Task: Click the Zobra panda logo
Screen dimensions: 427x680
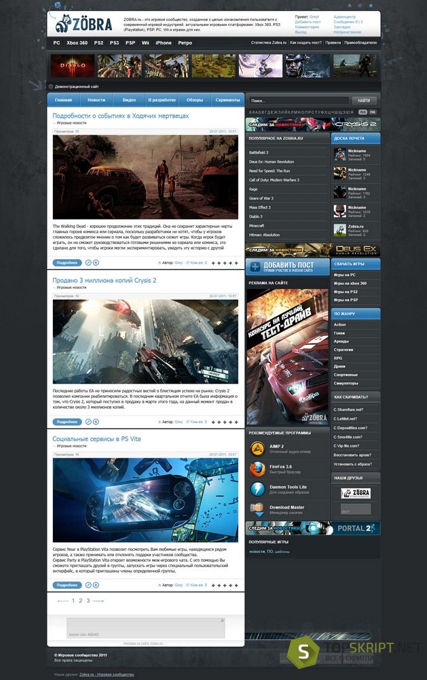Action: [83, 24]
